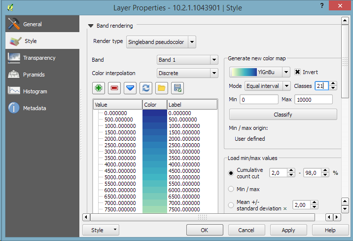Select Mean +/- standard deviation radio option
The height and width of the screenshot is (241, 353).
click(230, 204)
